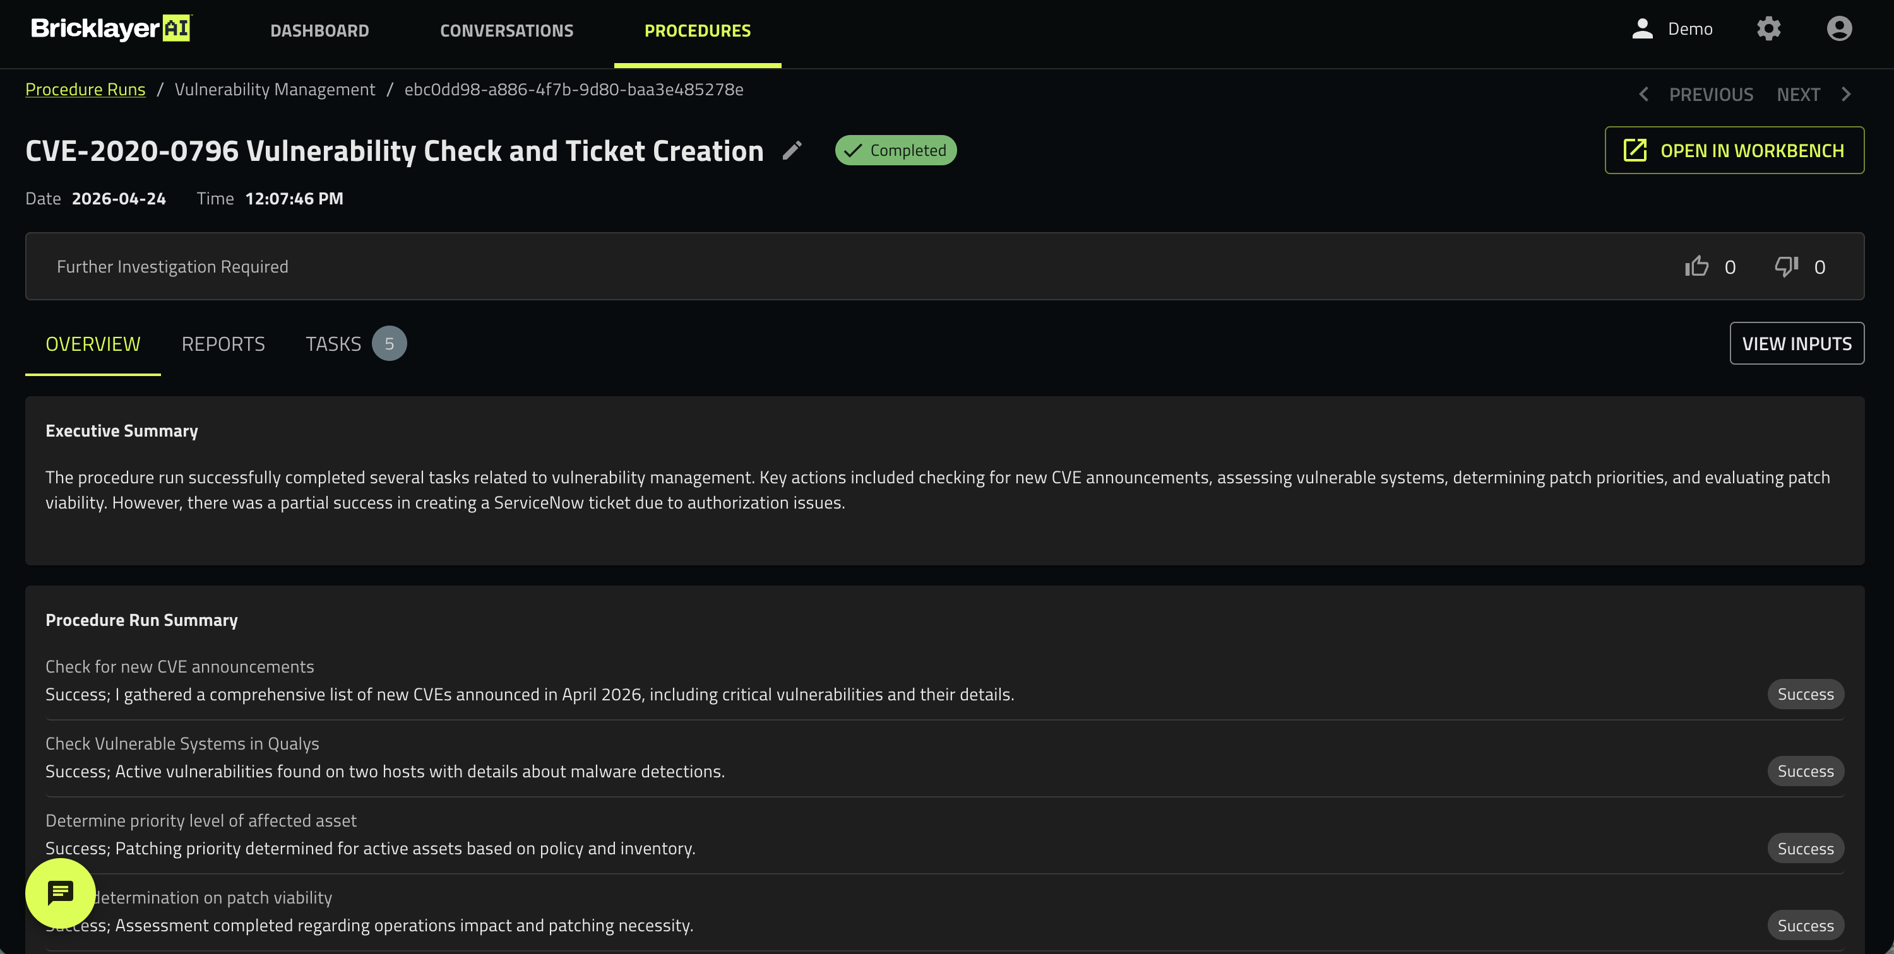Click the CVE-2020-0796 procedure title
1894x954 pixels.
(x=394, y=151)
